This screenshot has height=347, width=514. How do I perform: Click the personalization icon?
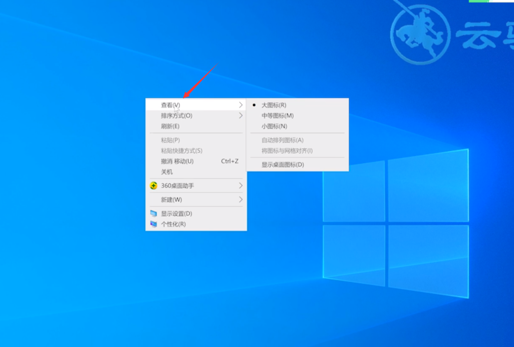tap(153, 224)
